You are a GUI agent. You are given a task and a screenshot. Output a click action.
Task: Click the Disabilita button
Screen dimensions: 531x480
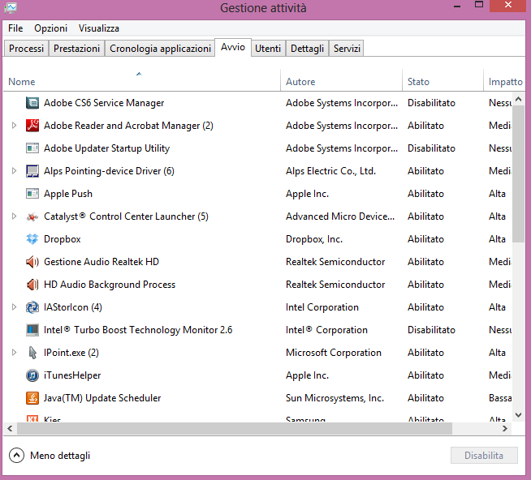[484, 456]
